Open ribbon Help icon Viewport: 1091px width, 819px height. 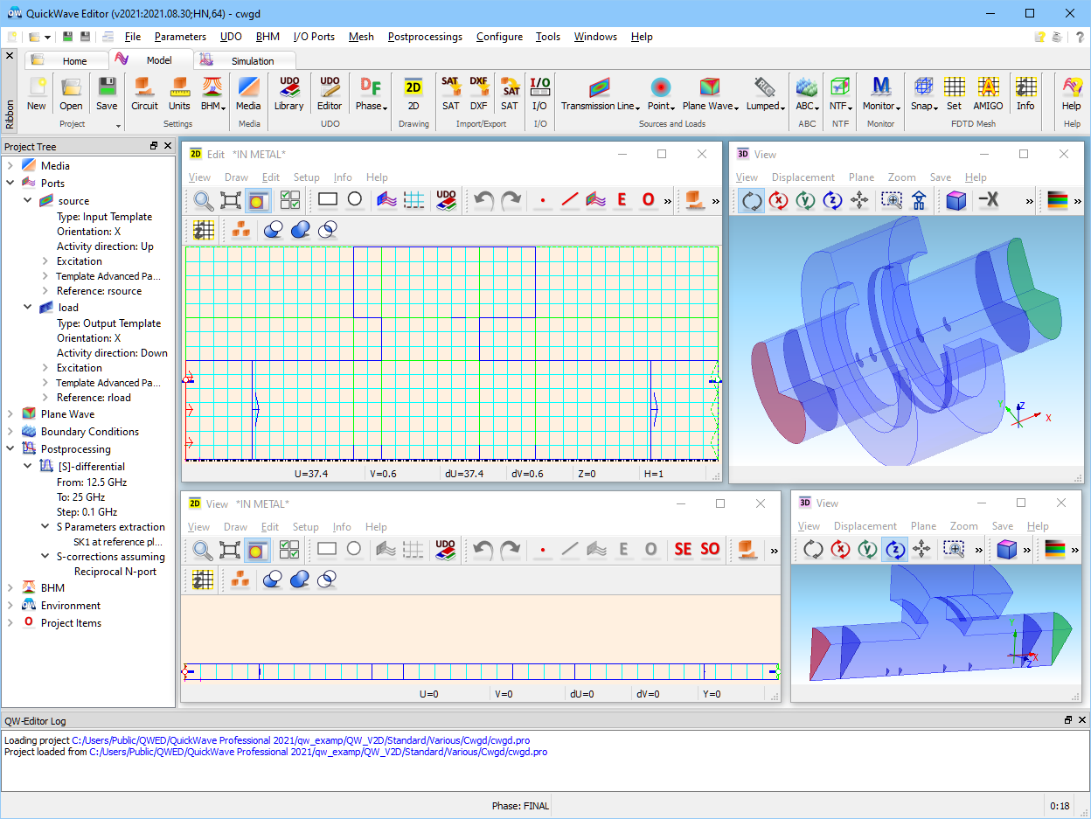(1071, 94)
